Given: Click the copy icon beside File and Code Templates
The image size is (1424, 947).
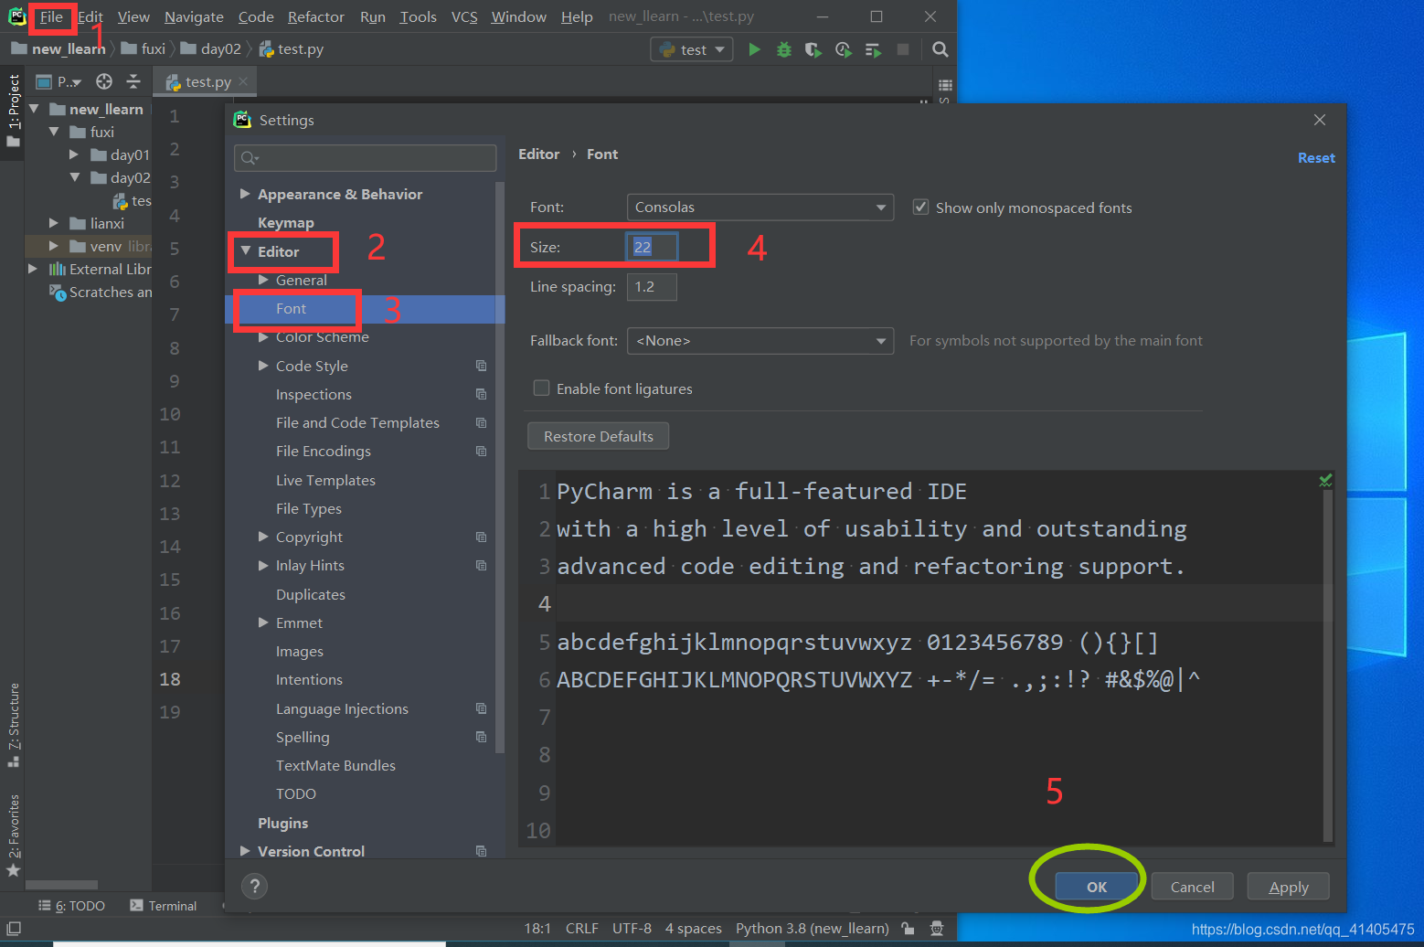Looking at the screenshot, I should coord(481,422).
